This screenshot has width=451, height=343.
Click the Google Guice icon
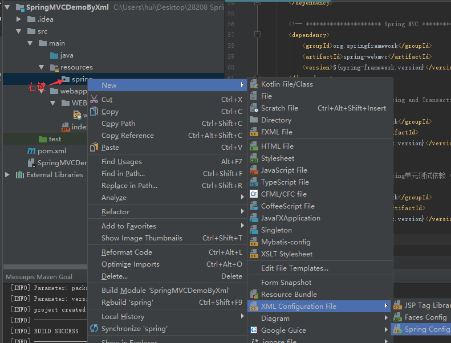point(254,330)
